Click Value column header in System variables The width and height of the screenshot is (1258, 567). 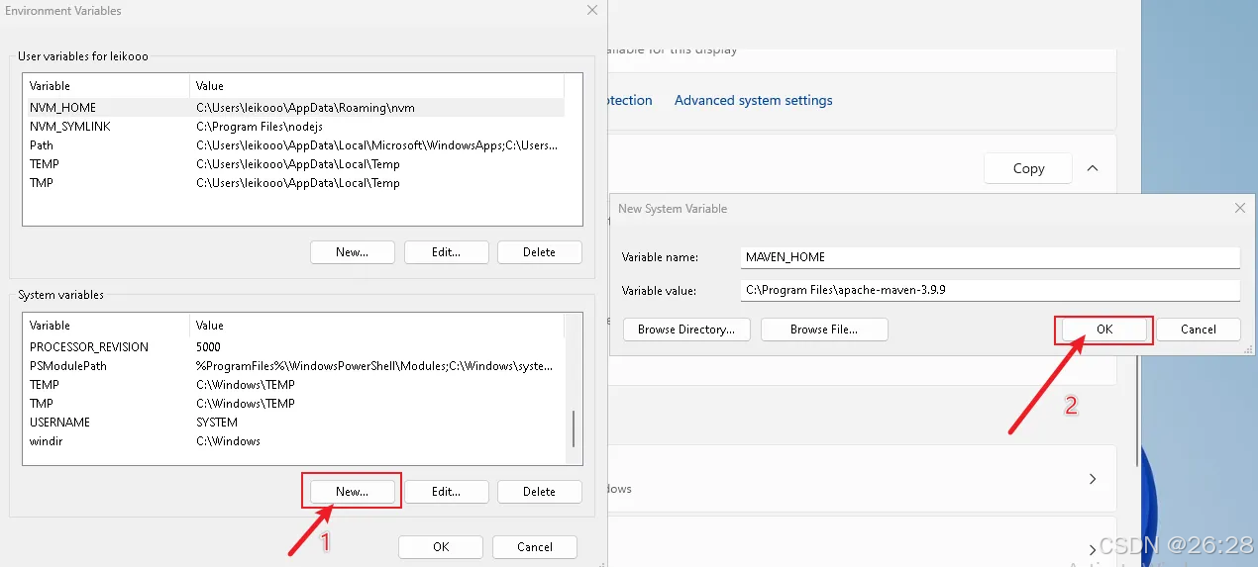[x=376, y=326]
